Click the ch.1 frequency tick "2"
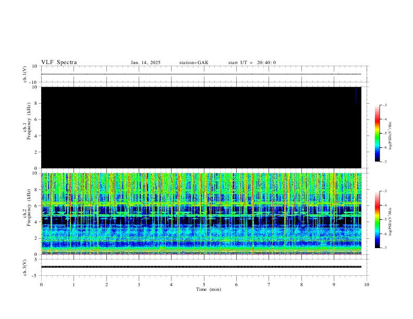This screenshot has height=319, width=413. tap(36, 152)
